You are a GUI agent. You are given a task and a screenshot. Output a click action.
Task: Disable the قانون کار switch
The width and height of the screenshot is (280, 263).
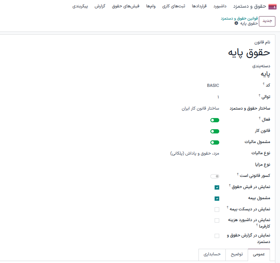pos(215,131)
